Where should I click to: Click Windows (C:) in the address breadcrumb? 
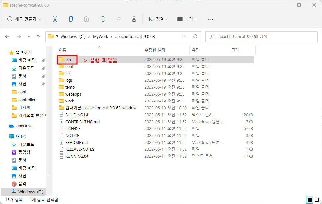(73, 37)
